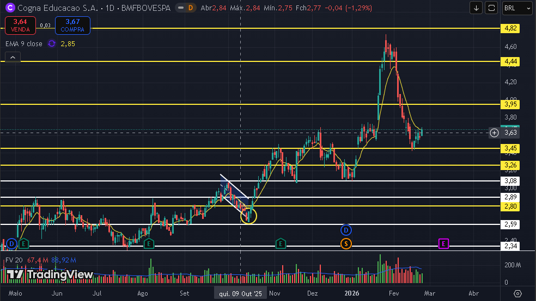The width and height of the screenshot is (536, 301).
Task: Click the 4,60 price axis label
Action: (510, 47)
